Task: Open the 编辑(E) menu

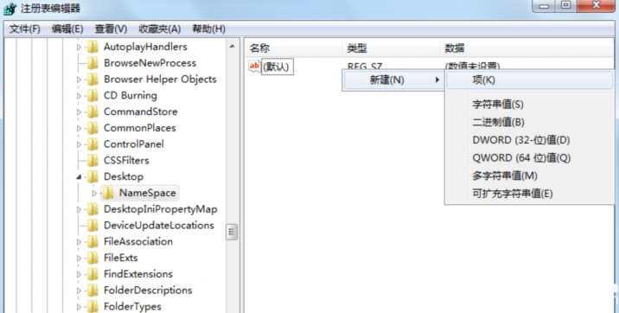Action: (x=67, y=29)
